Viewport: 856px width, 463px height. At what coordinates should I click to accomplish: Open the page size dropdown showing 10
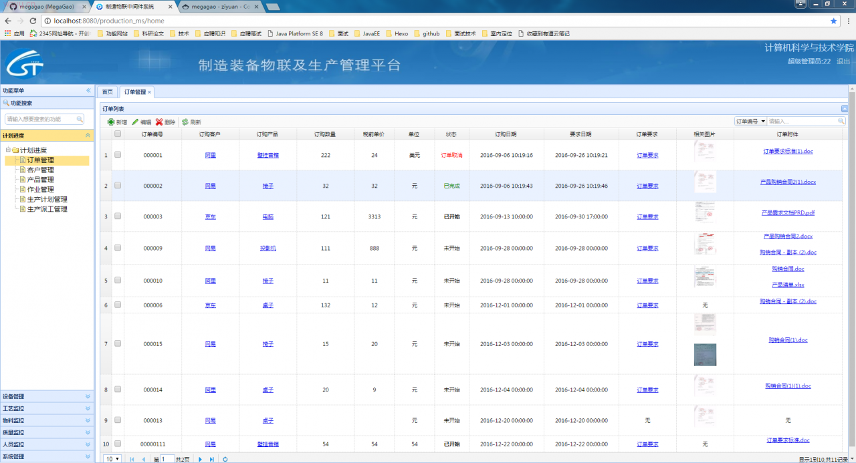[112, 459]
